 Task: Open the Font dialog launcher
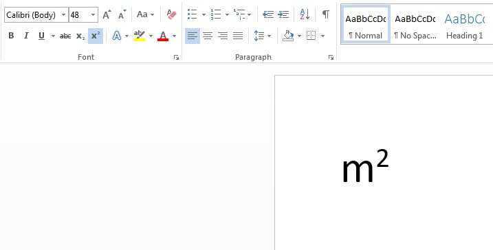coord(176,57)
